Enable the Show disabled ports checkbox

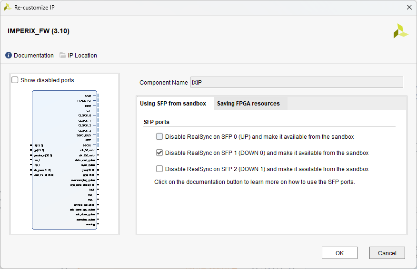click(x=15, y=80)
